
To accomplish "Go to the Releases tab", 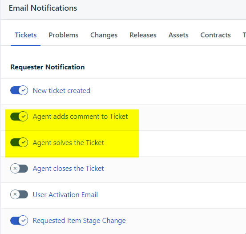I will coord(143,35).
